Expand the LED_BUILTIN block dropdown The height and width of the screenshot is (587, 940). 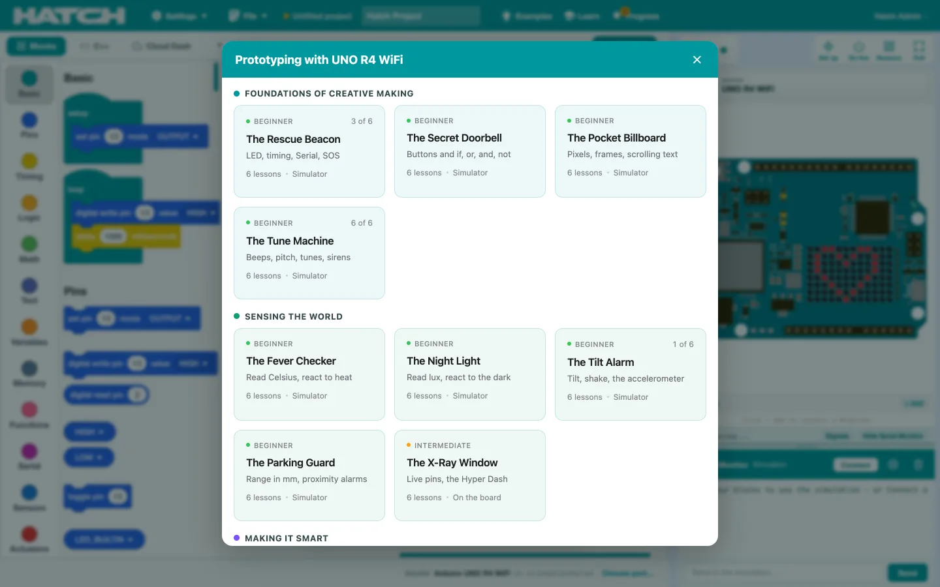point(104,539)
